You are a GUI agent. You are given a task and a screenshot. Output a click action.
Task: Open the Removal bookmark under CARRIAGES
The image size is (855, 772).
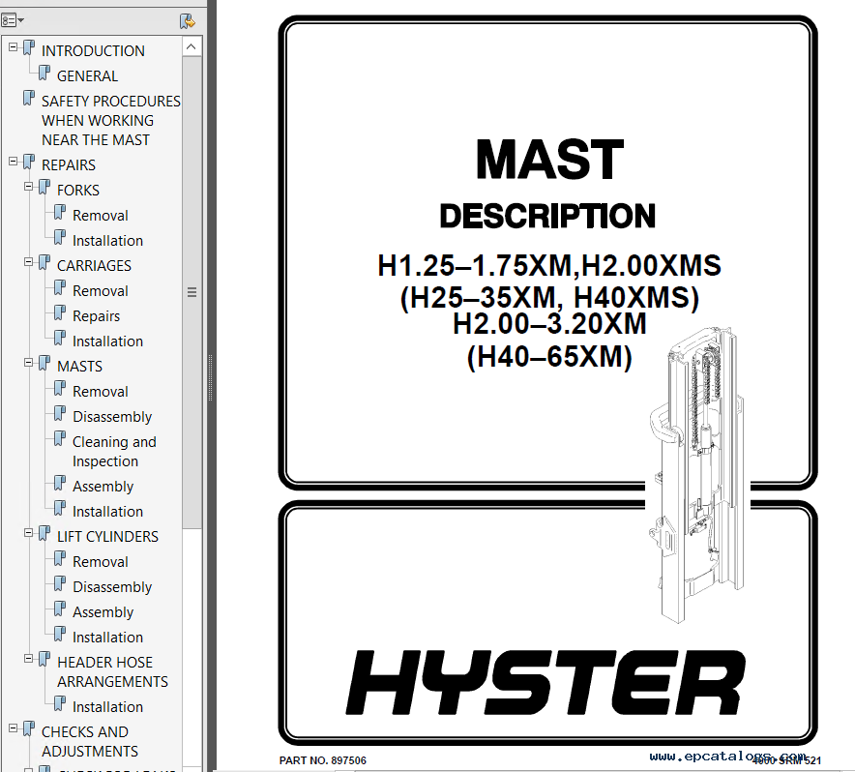tap(101, 291)
